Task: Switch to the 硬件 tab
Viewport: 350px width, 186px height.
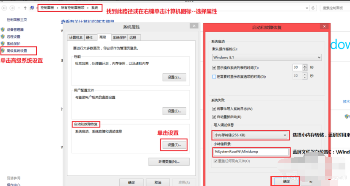Action: 89,37
